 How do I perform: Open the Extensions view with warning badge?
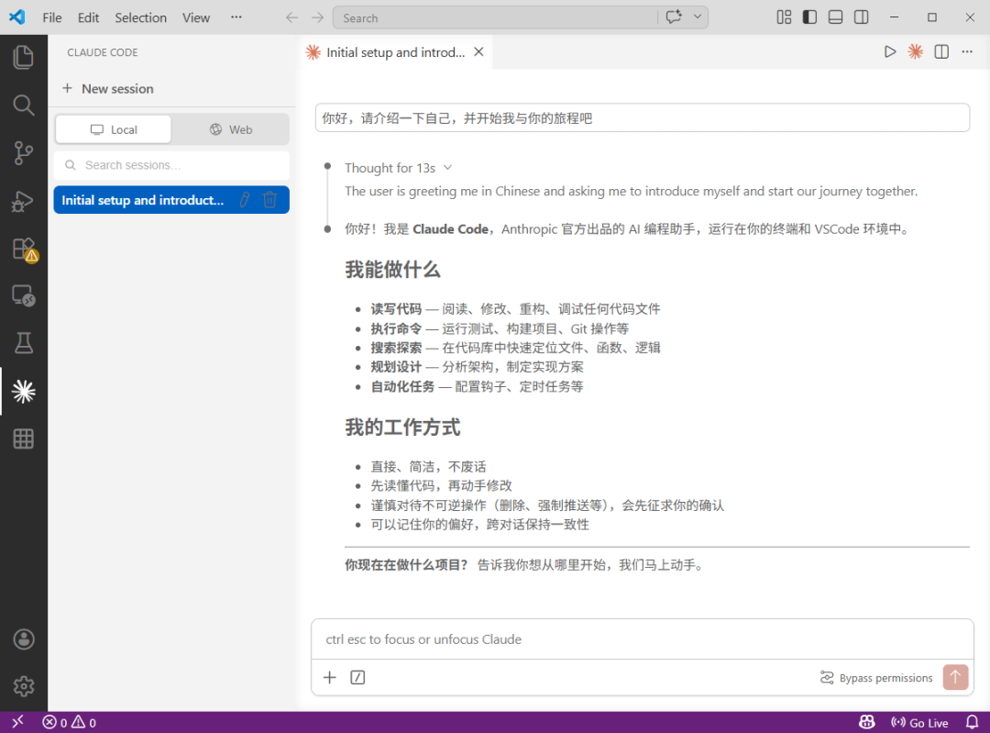(x=25, y=249)
